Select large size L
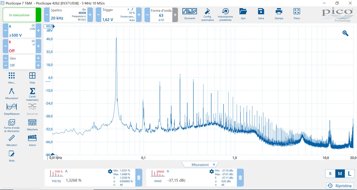Image resolution: width=357 pixels, height=190 pixels. pyautogui.click(x=349, y=174)
